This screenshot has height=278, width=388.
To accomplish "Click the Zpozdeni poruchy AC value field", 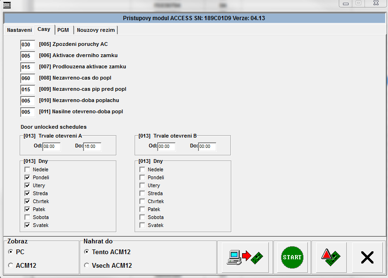I will 27,44.
